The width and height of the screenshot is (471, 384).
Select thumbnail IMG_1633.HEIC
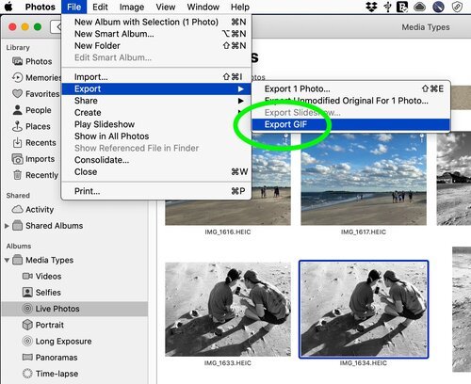tap(228, 310)
